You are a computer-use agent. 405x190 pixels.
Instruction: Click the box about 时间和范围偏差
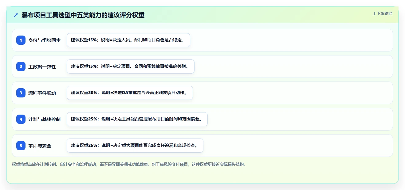[137, 119]
